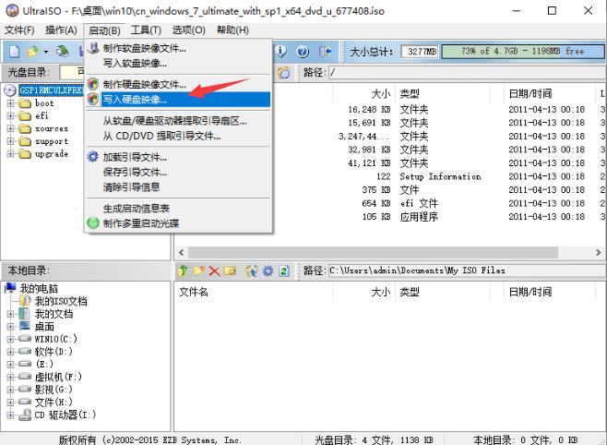The width and height of the screenshot is (607, 445).
Task: Expand the boot folder tree node
Action: [x=10, y=103]
